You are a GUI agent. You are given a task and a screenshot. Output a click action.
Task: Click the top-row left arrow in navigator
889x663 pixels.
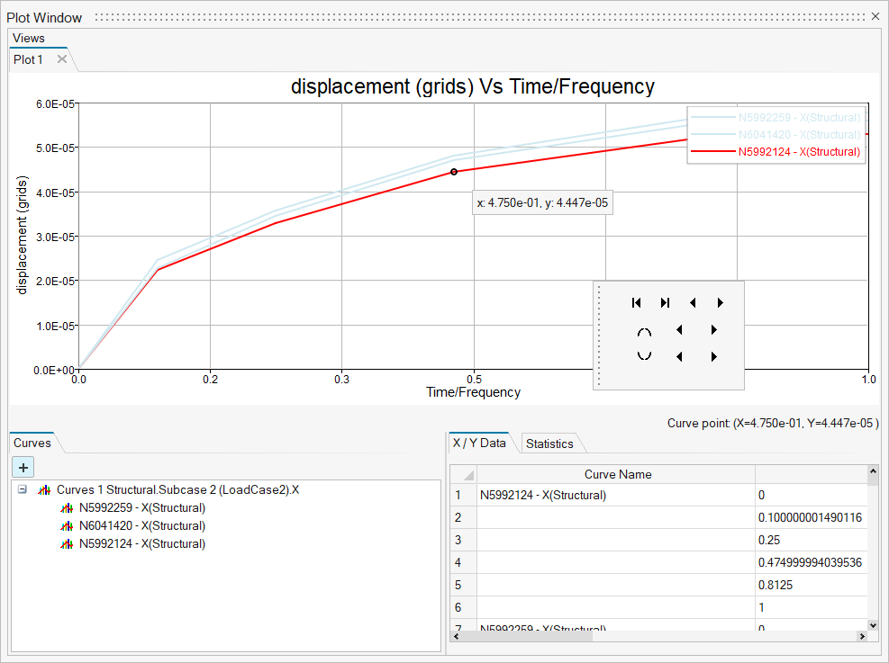[693, 303]
